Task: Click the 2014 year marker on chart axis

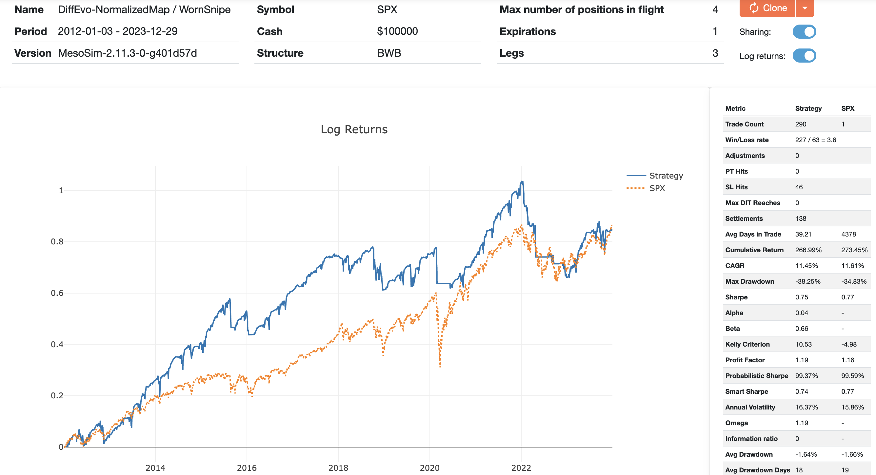Action: pyautogui.click(x=154, y=462)
